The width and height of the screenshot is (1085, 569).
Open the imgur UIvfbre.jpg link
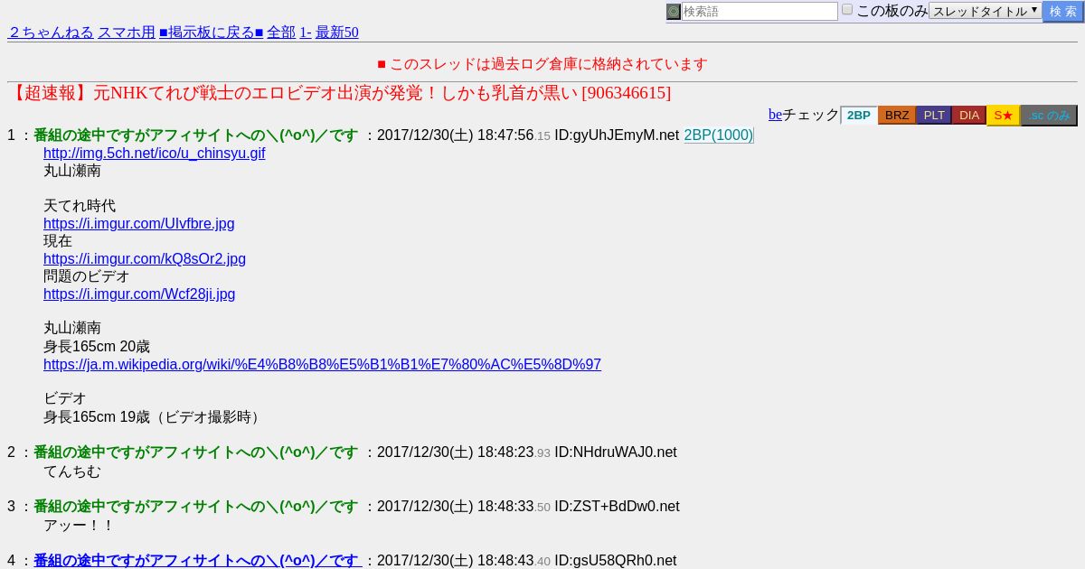(139, 224)
